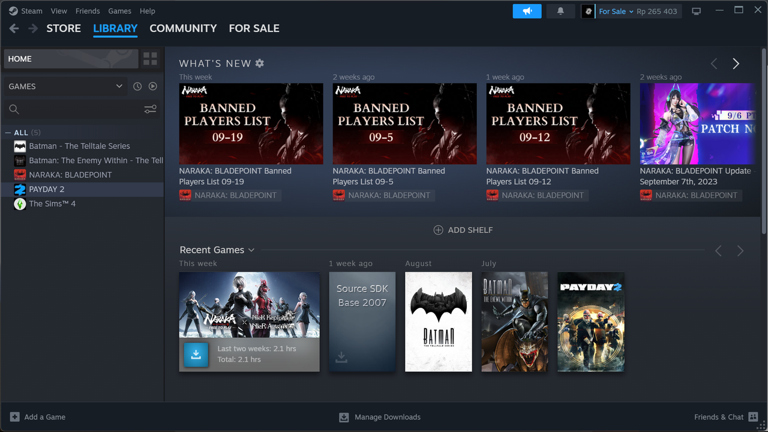The height and width of the screenshot is (432, 768).
Task: Open PAYDAY 2 cover in Recent Games
Action: click(591, 322)
